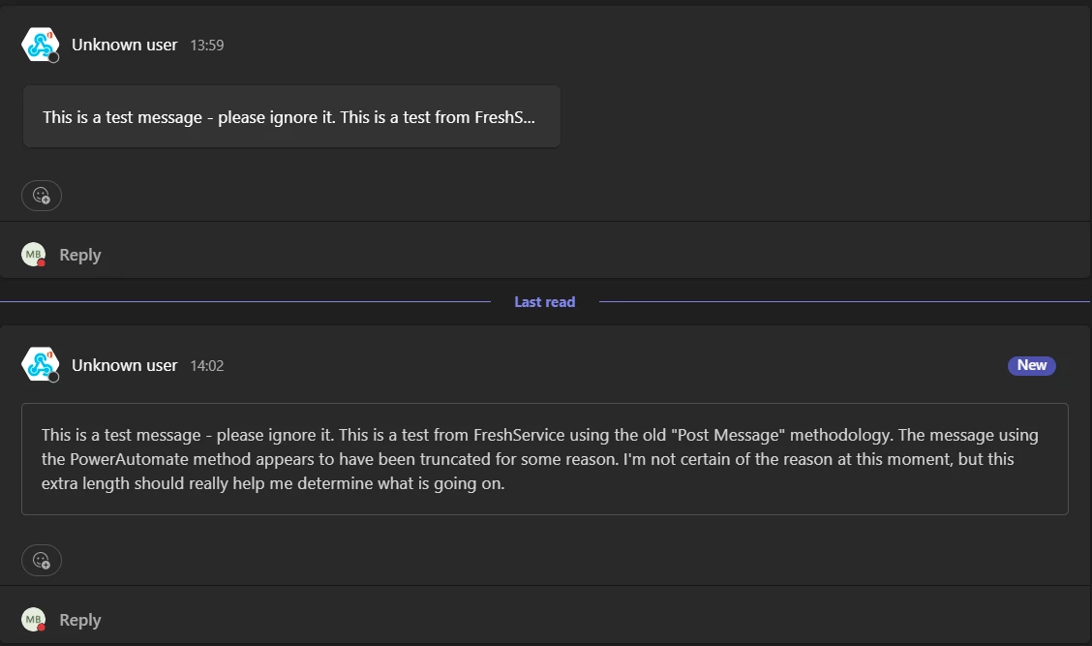Click the 13:59 timestamp
This screenshot has height=646, width=1092.
tap(207, 46)
